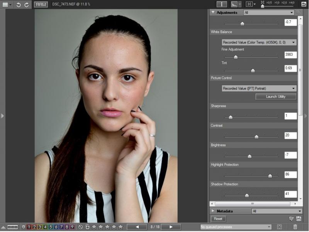Open the No queued processes dropdown
Image resolution: width=309 pixels, height=232 pixels.
[x=236, y=227]
